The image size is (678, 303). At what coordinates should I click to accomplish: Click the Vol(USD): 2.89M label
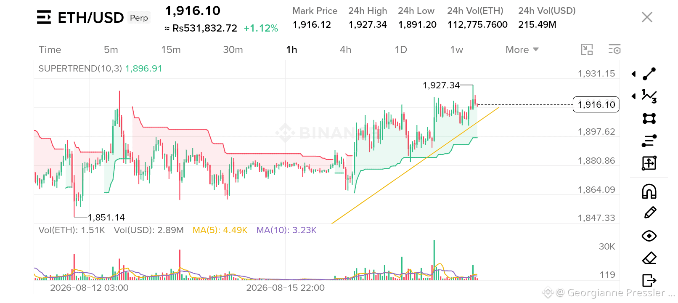tap(149, 230)
